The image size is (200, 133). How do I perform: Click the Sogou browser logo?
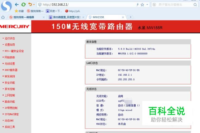[x=6, y=6]
